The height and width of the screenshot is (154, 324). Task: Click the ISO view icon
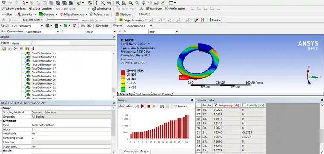pyautogui.click(x=143, y=3)
